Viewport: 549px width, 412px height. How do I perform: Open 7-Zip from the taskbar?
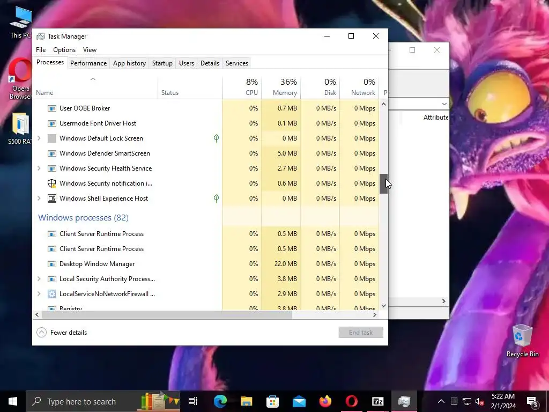point(378,401)
